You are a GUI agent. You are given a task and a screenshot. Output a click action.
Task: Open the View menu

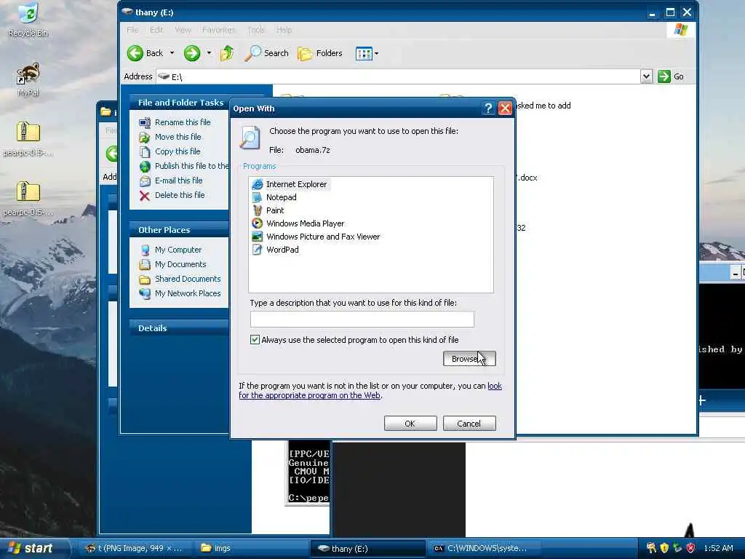click(183, 30)
